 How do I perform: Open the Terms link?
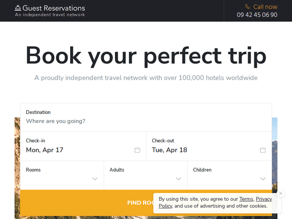[x=246, y=199]
